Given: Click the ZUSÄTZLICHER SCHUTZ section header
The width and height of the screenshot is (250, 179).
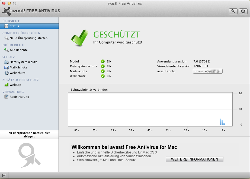Looking at the screenshot, I should tap(20, 80).
